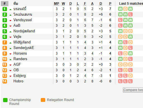Viewport: 143px width, 108px height.
Task: Click the green rank 1 badge
Action: 5,9
